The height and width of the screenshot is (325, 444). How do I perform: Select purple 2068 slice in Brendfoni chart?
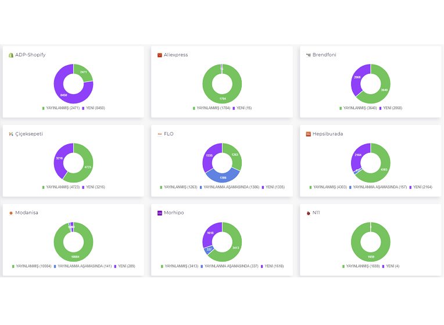pyautogui.click(x=357, y=77)
